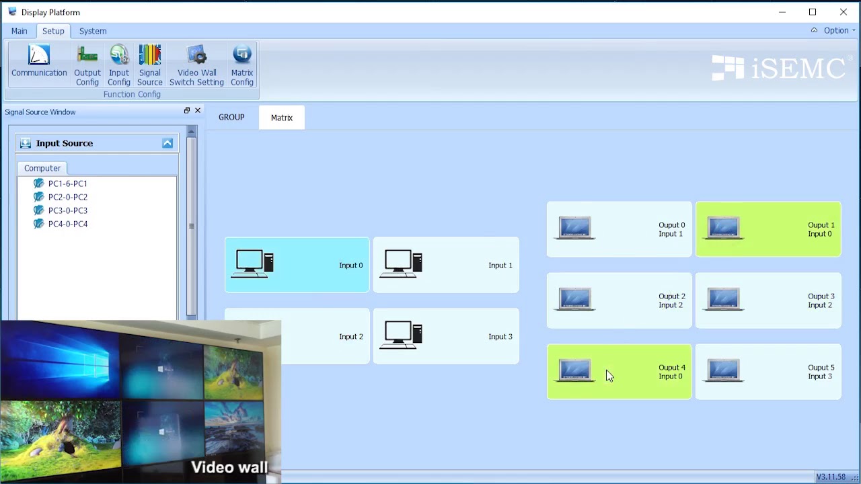Float the Signal Source Window panel
The width and height of the screenshot is (861, 484).
tap(187, 110)
